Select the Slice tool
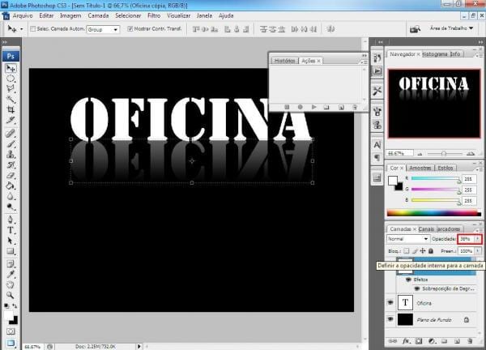The image size is (486, 350). (x=11, y=120)
